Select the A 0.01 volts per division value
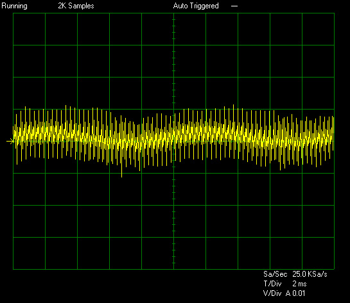 click(x=295, y=293)
